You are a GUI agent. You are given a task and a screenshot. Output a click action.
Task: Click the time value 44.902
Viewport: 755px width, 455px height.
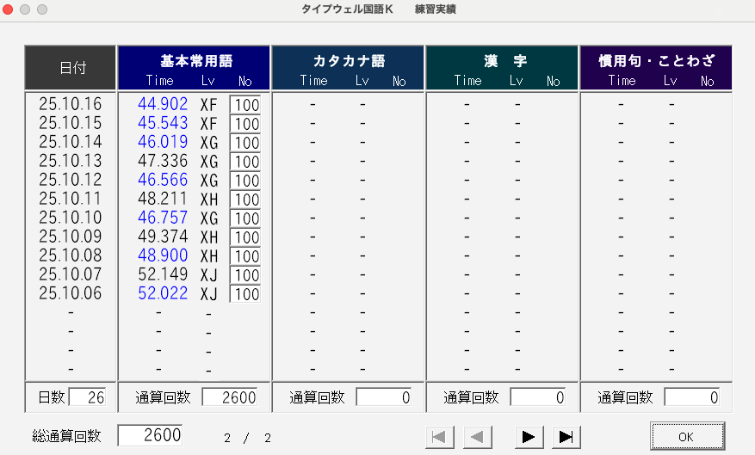(163, 104)
